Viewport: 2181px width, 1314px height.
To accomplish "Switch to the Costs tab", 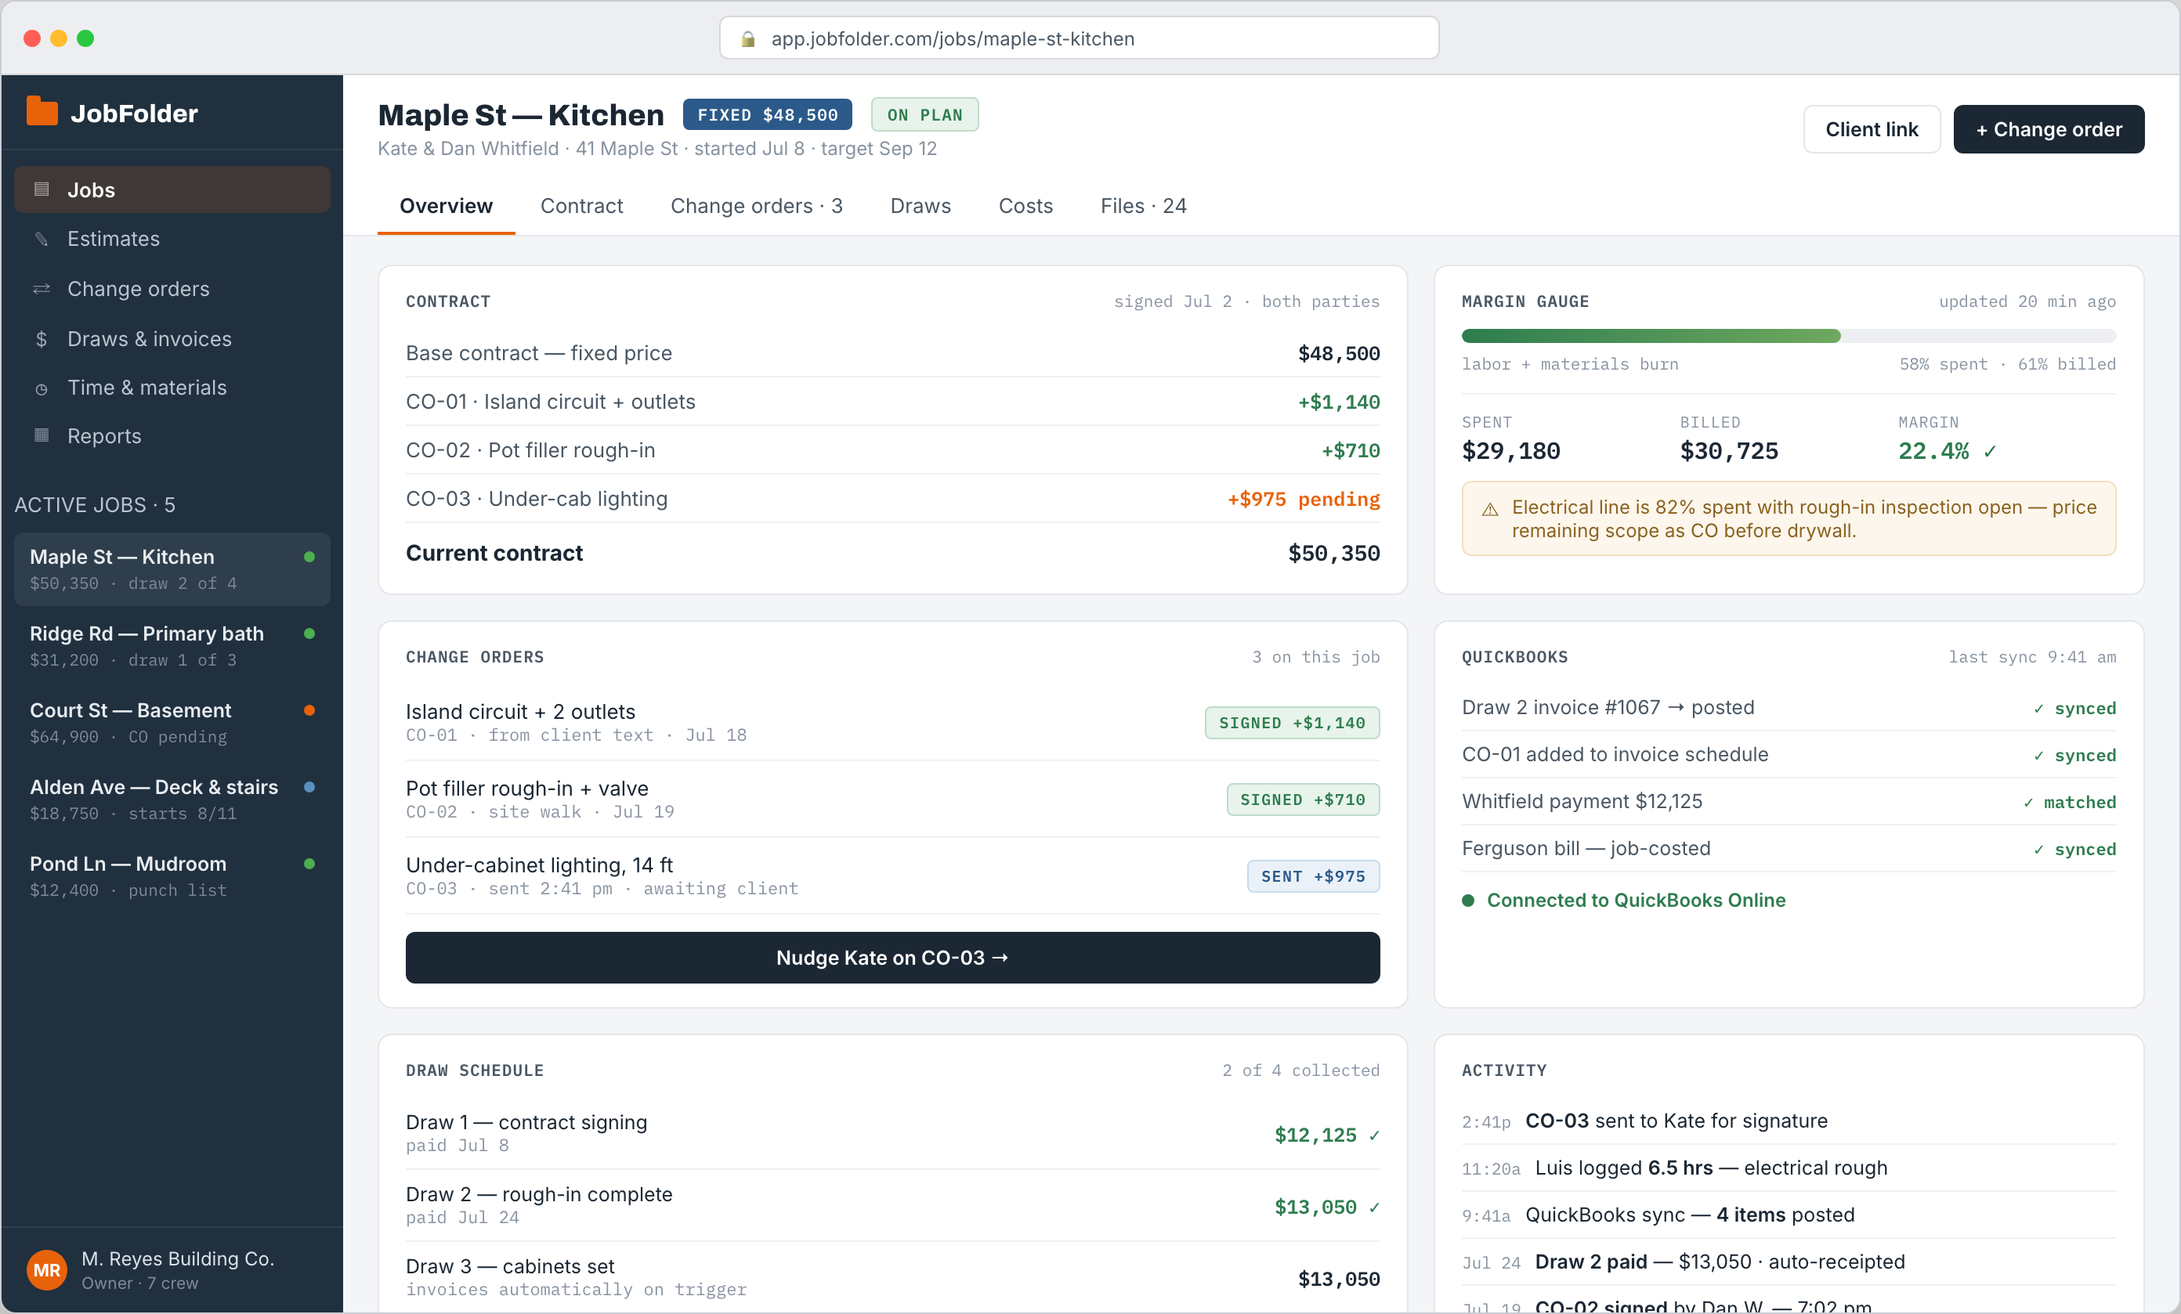I will click(1026, 206).
